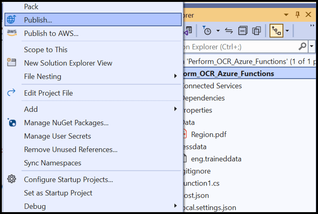The width and height of the screenshot is (318, 214).
Task: Click the Collapse All toolbar icon
Action: point(243,31)
